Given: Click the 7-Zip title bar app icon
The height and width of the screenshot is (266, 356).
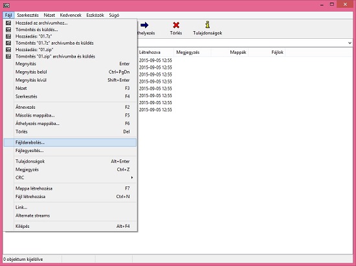Looking at the screenshot, I should 6,5.
